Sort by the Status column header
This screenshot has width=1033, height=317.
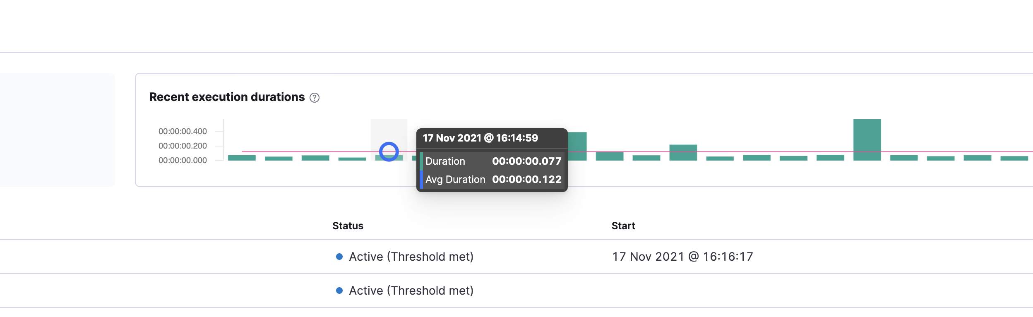point(348,226)
